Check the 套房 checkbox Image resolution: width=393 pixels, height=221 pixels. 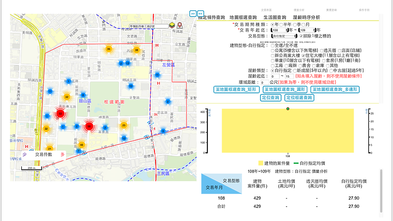point(324,61)
